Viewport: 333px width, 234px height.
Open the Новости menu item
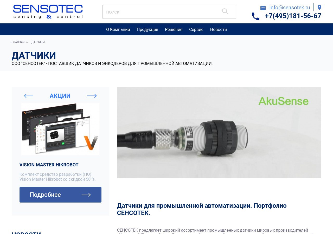[x=219, y=29]
